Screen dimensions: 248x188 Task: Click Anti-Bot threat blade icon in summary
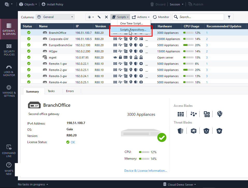click(x=193, y=131)
